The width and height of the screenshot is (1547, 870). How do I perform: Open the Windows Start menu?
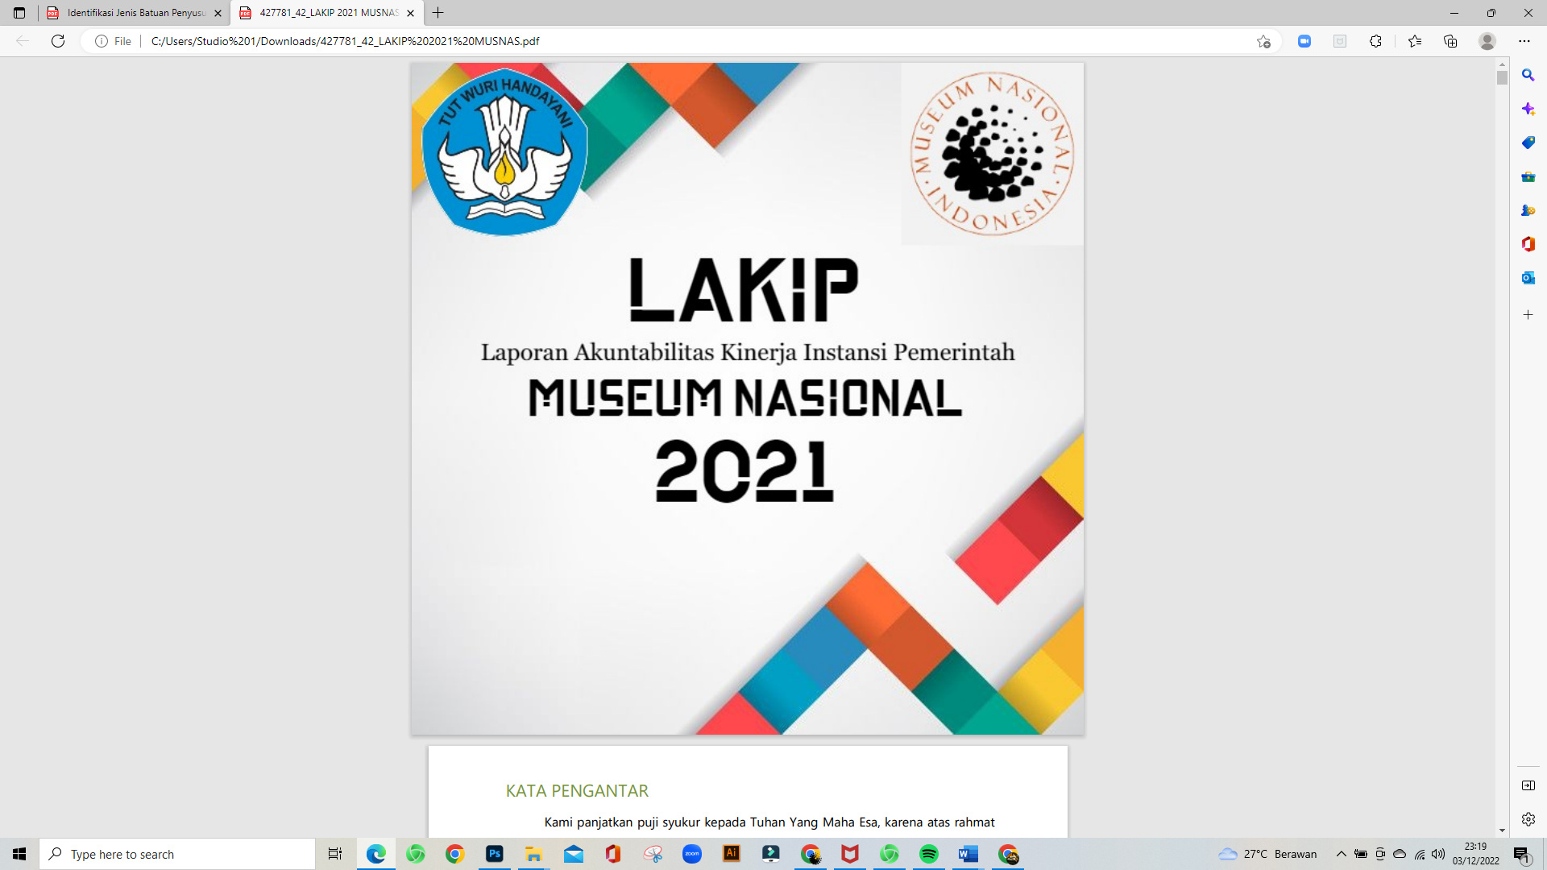(x=19, y=854)
